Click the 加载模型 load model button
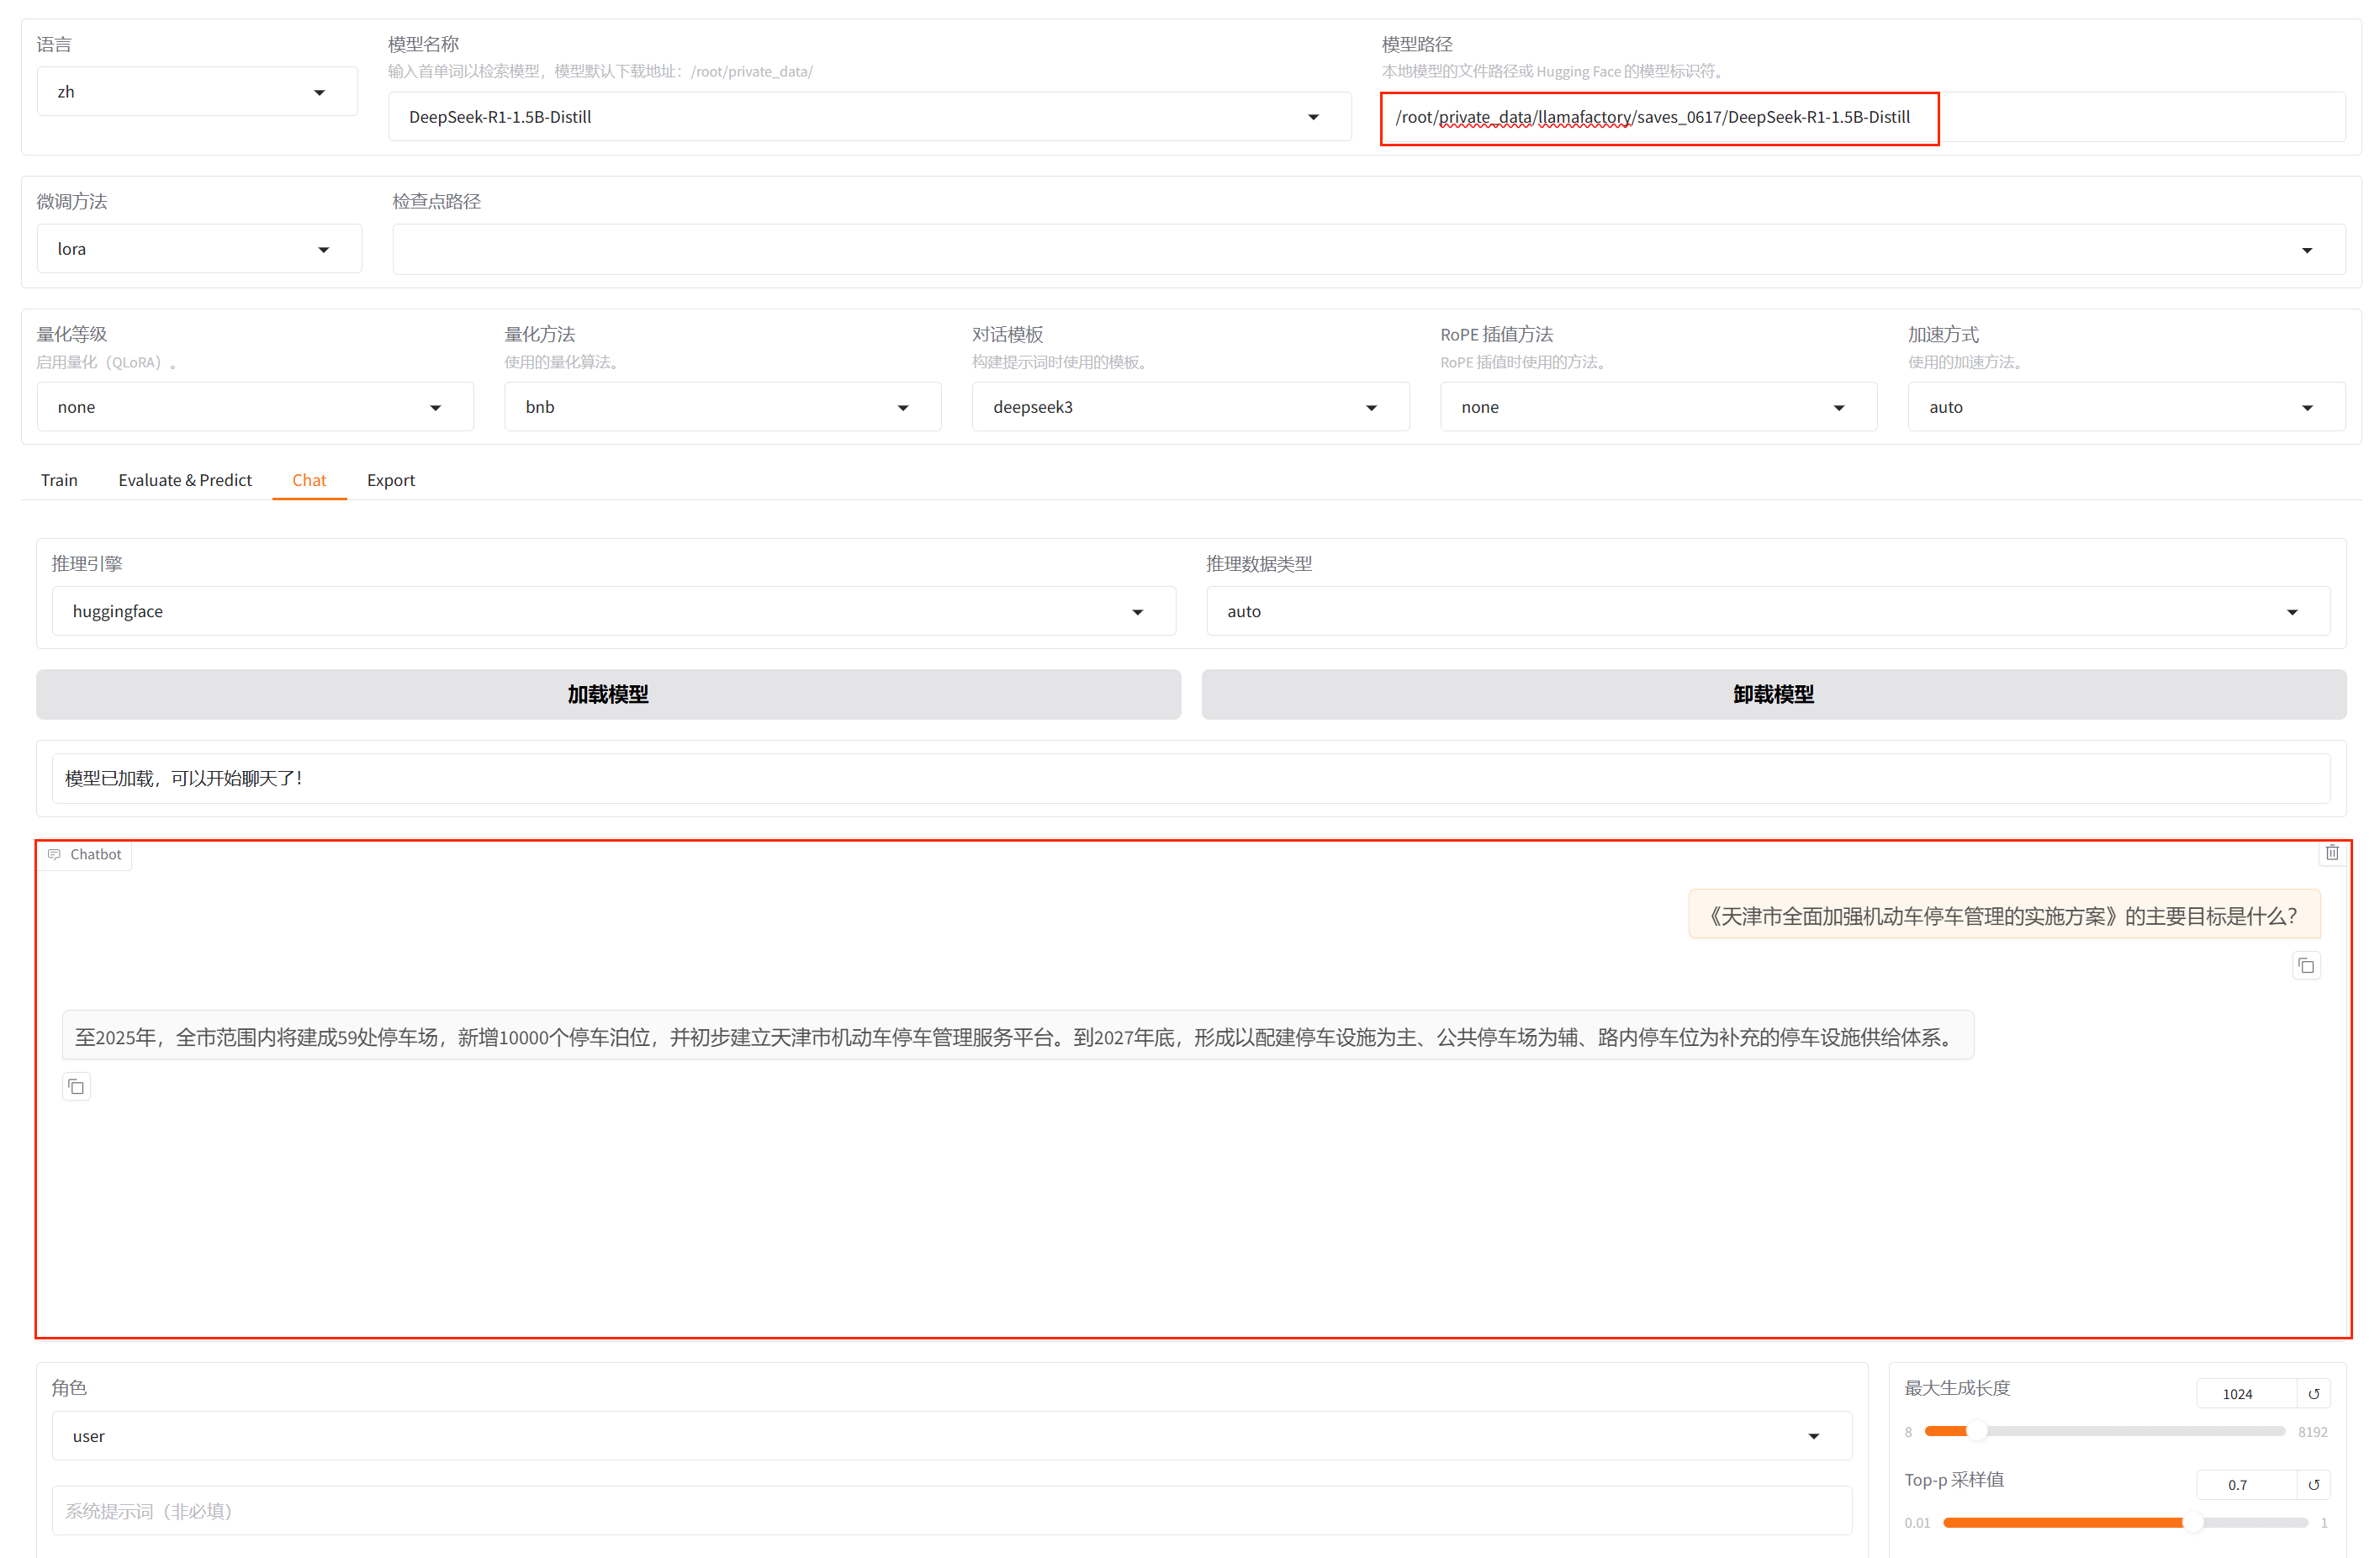2380x1558 pixels. tap(608, 694)
